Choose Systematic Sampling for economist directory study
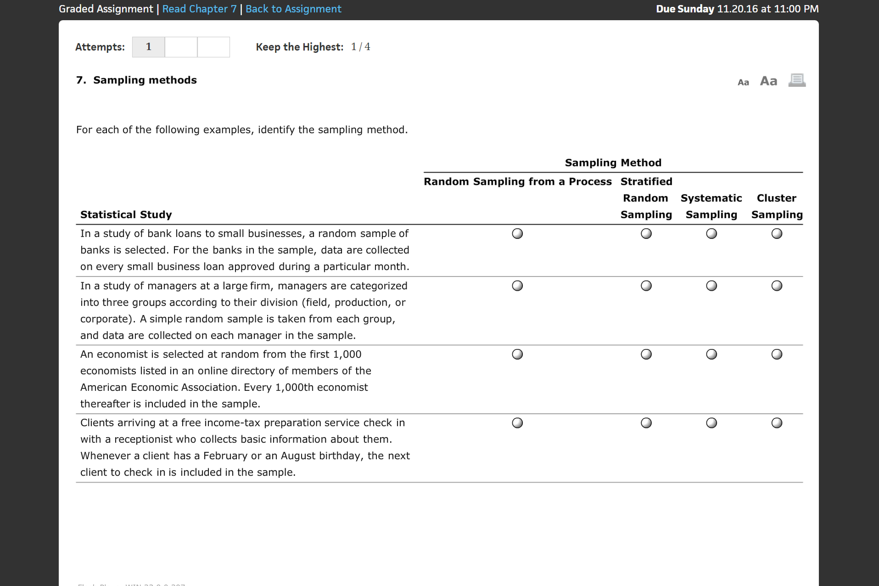Screen dimensions: 879x586 [711, 354]
